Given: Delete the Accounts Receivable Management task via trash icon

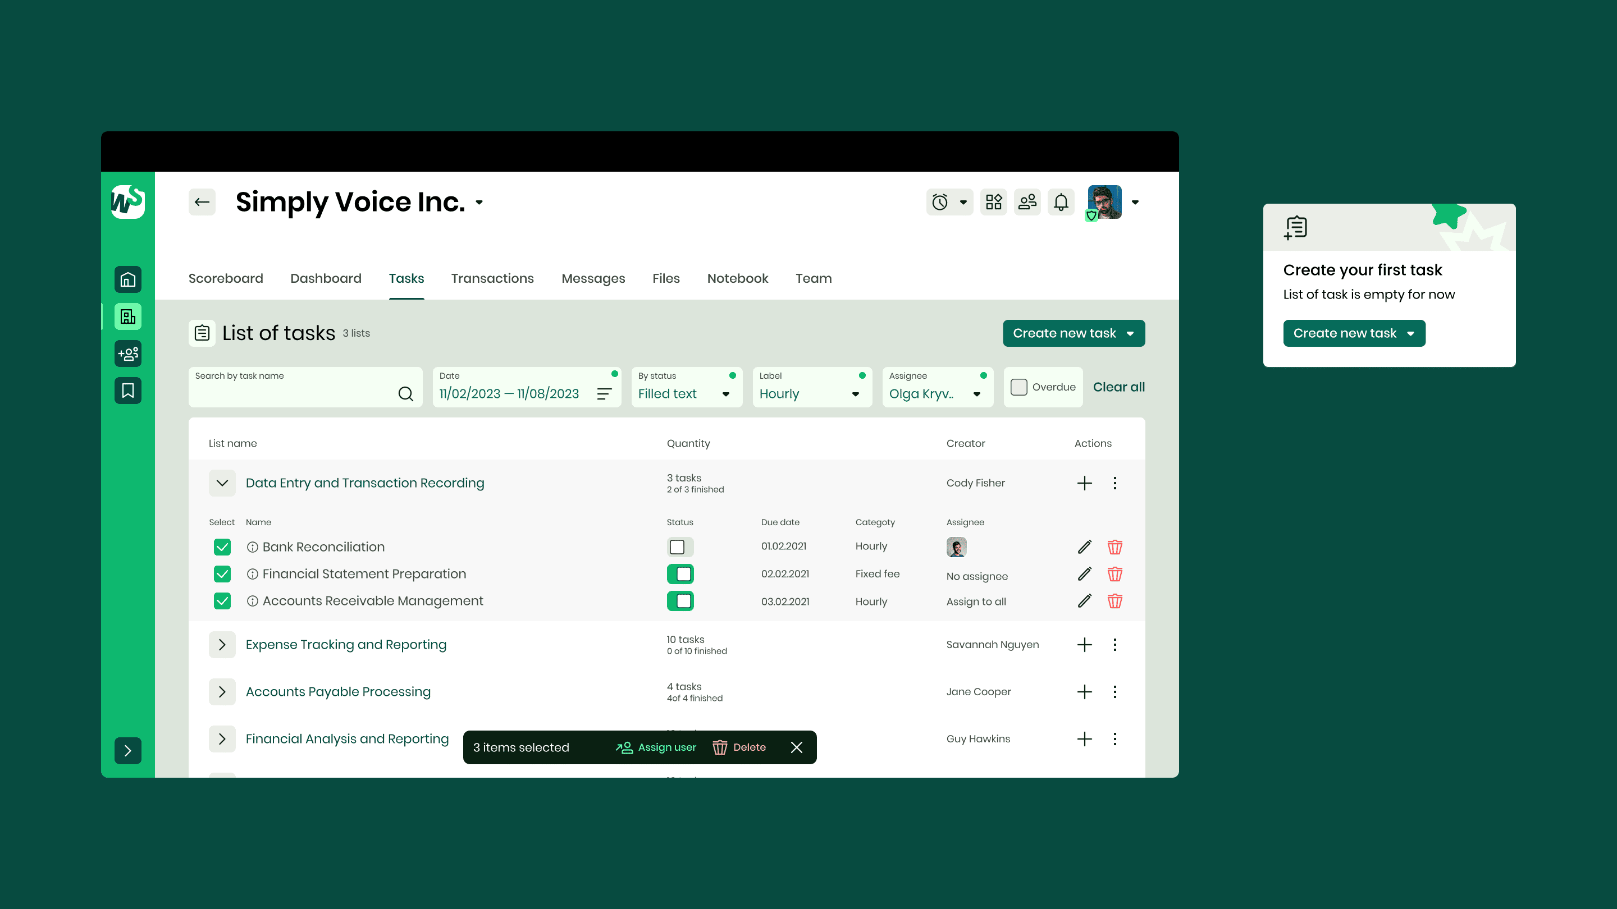Looking at the screenshot, I should click(x=1115, y=601).
